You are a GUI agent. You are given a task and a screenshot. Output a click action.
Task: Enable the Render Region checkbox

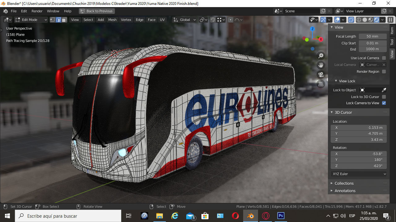tap(384, 72)
